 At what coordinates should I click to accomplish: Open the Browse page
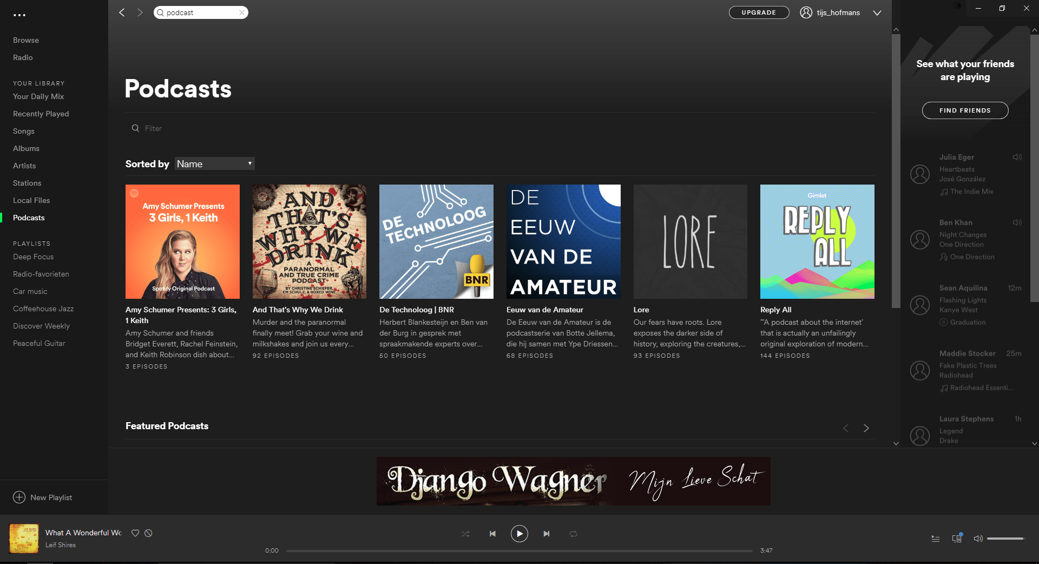click(x=26, y=40)
